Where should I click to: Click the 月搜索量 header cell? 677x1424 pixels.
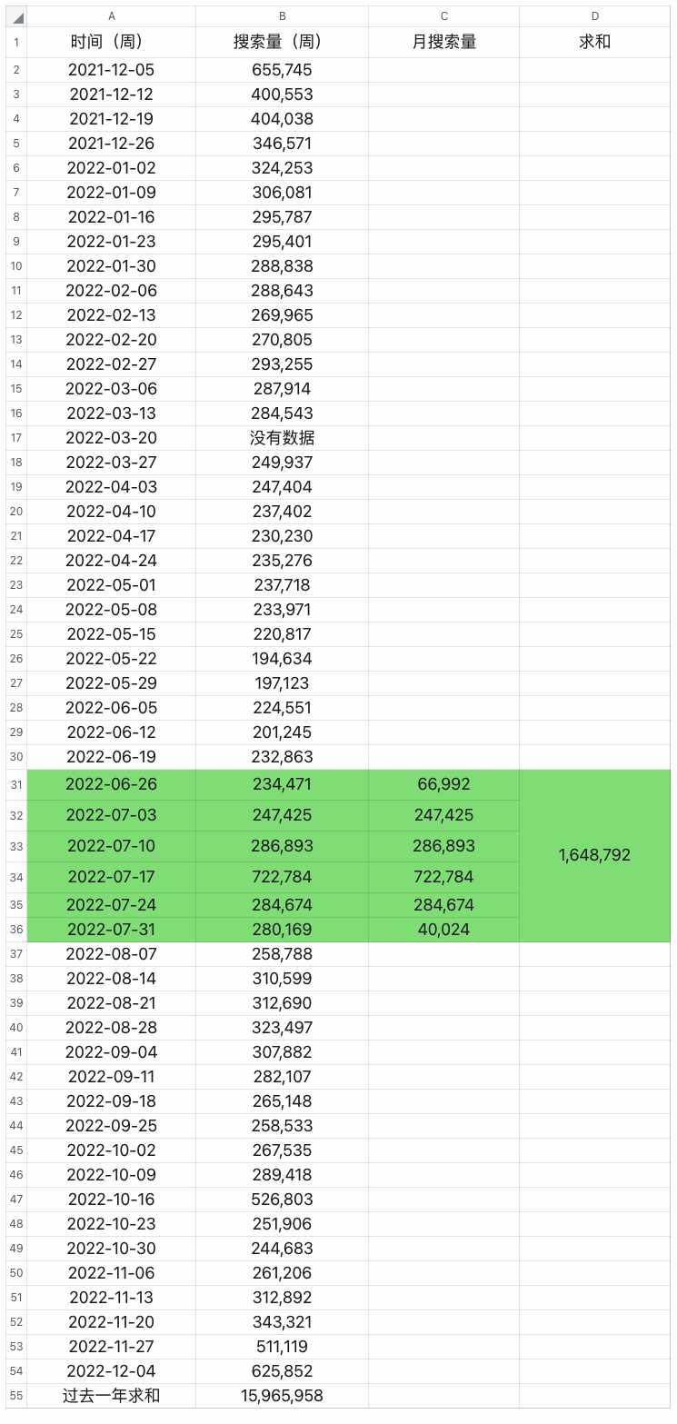(444, 42)
